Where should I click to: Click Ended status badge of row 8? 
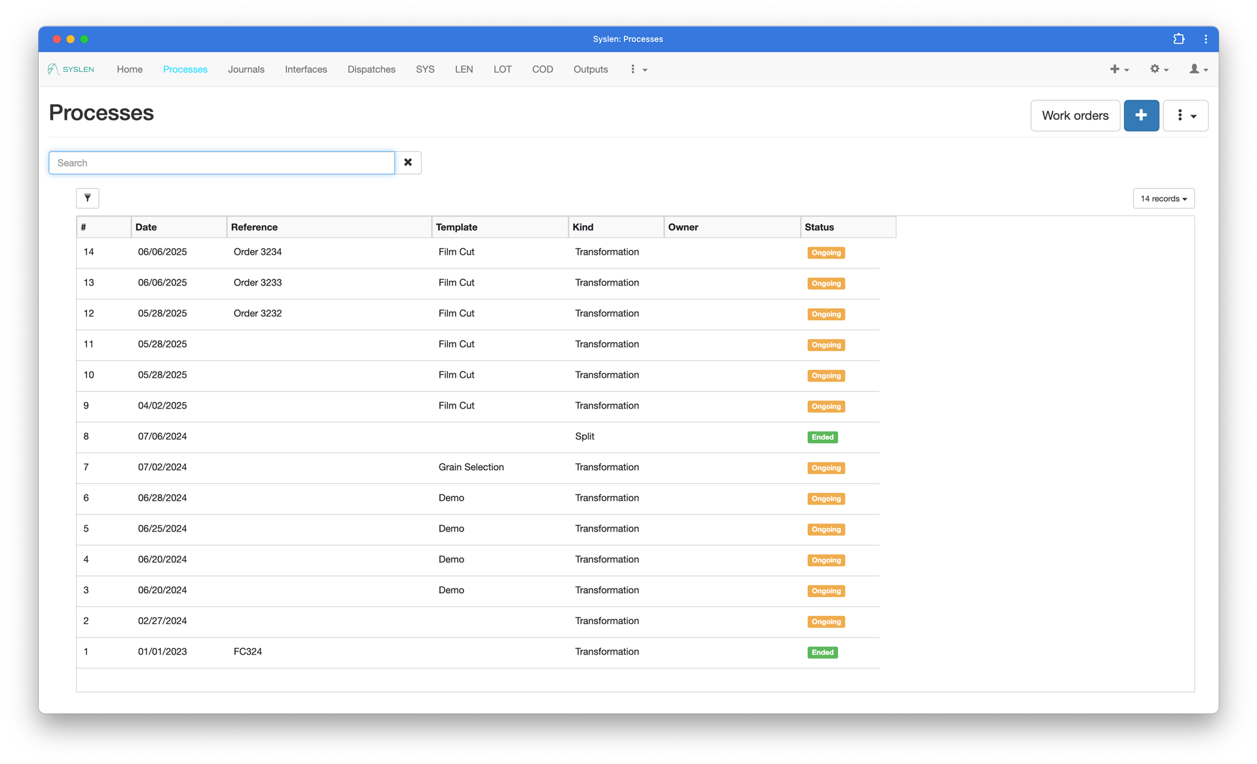pyautogui.click(x=822, y=437)
